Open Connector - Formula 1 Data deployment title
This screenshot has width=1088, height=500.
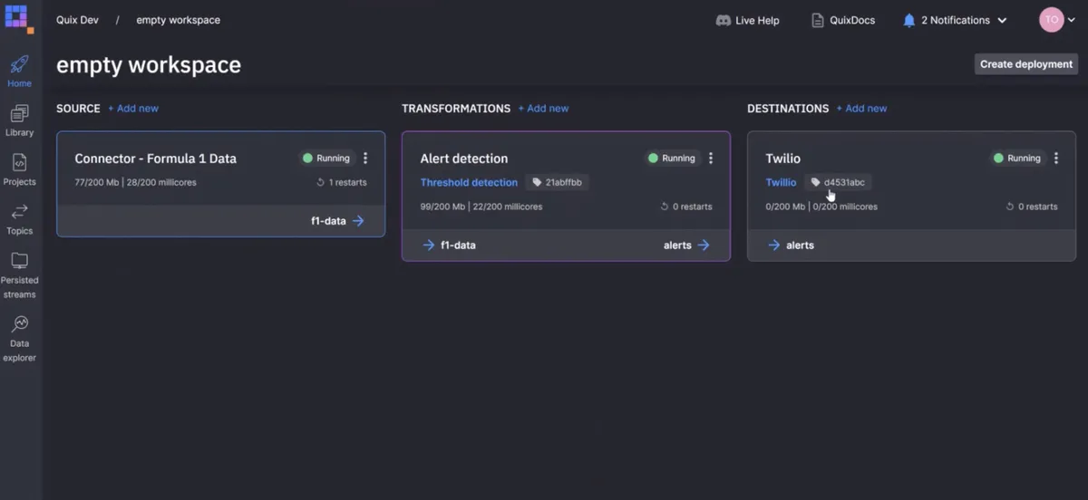(155, 159)
